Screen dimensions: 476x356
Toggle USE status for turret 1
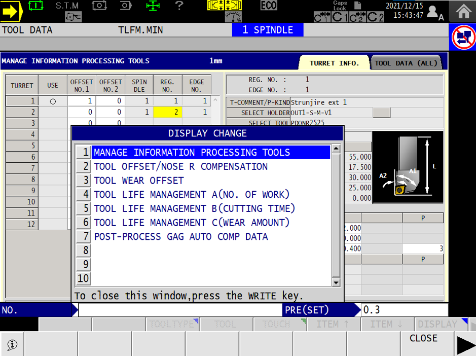point(52,101)
